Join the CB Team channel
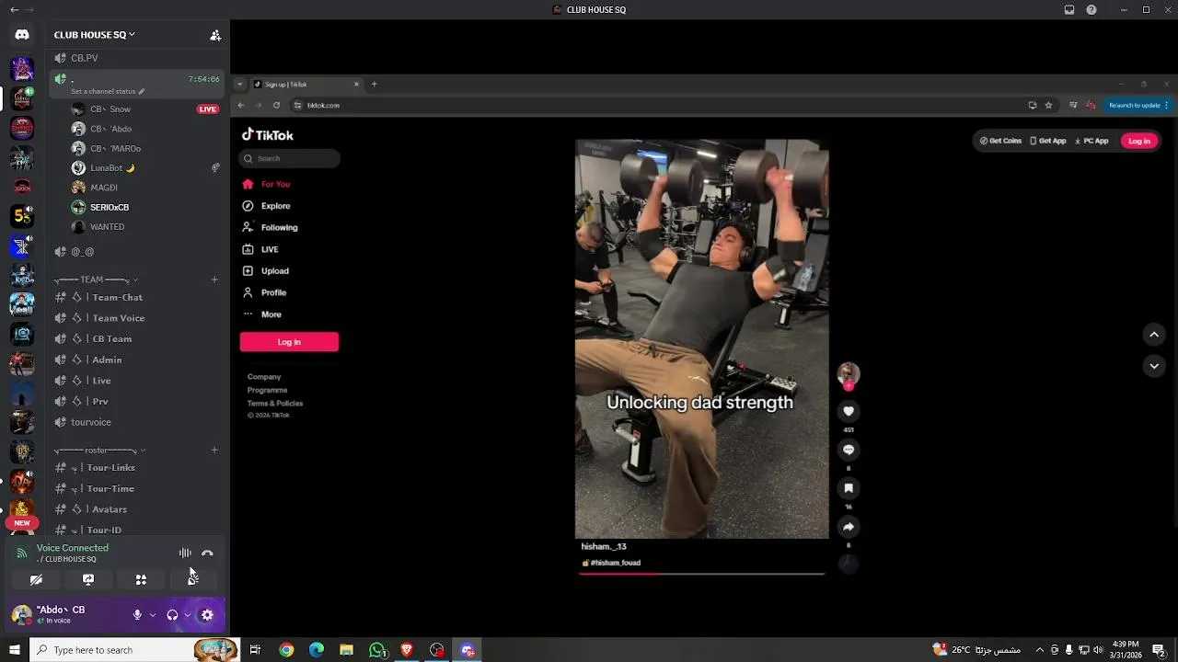 [137, 338]
